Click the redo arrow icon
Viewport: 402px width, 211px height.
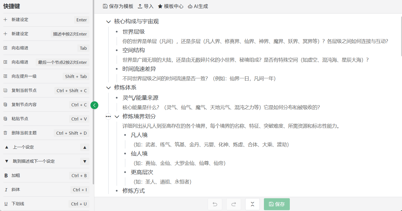[x=234, y=204]
